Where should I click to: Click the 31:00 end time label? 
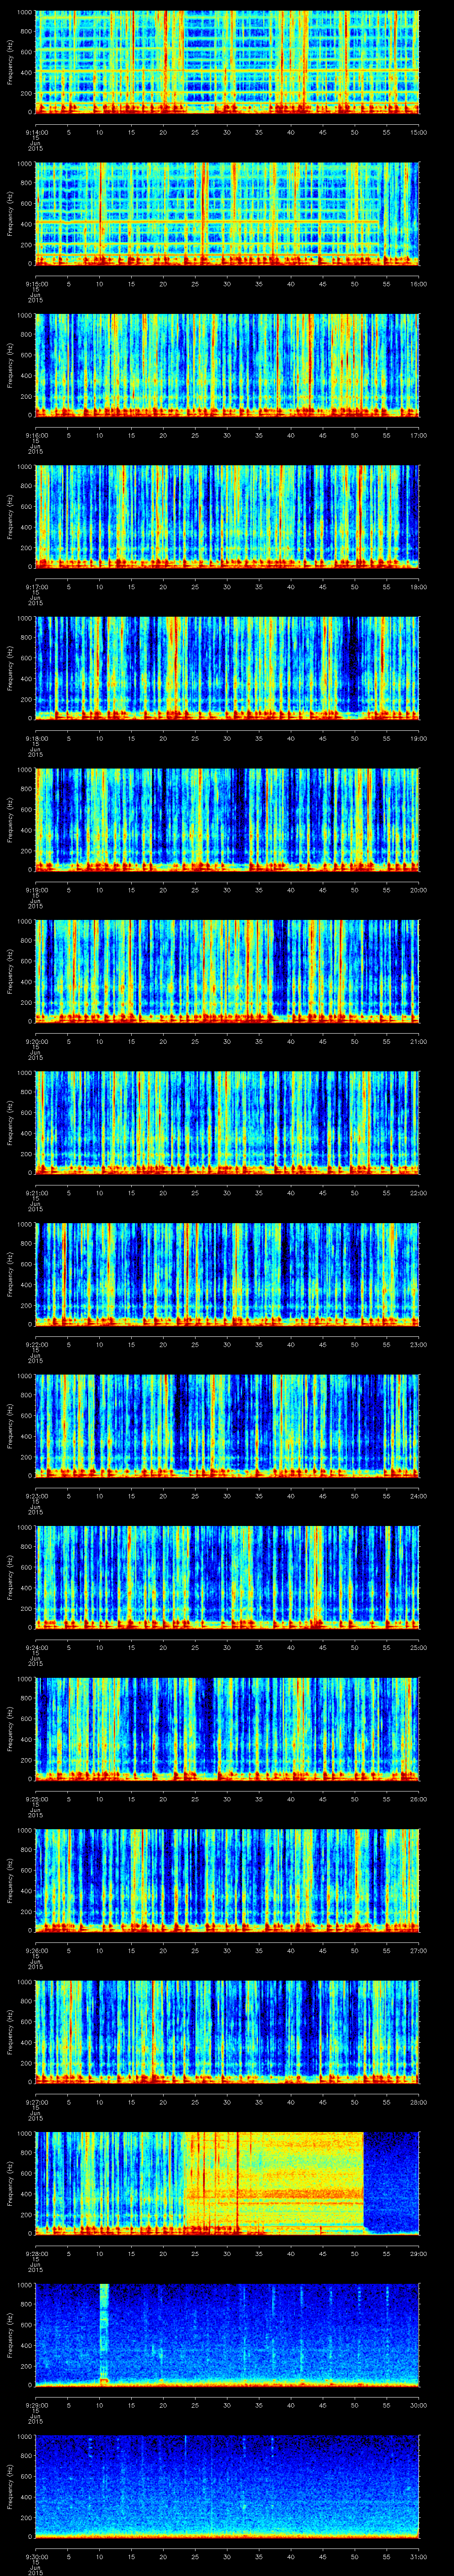(x=418, y=2556)
